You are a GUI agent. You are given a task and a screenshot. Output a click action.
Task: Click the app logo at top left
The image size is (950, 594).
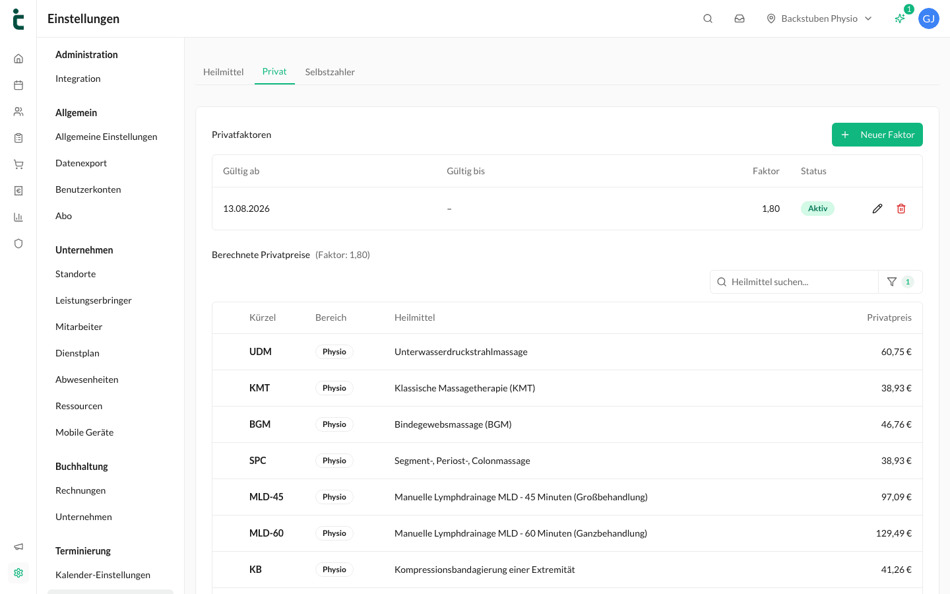coord(18,19)
